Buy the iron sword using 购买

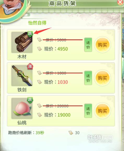102,78
